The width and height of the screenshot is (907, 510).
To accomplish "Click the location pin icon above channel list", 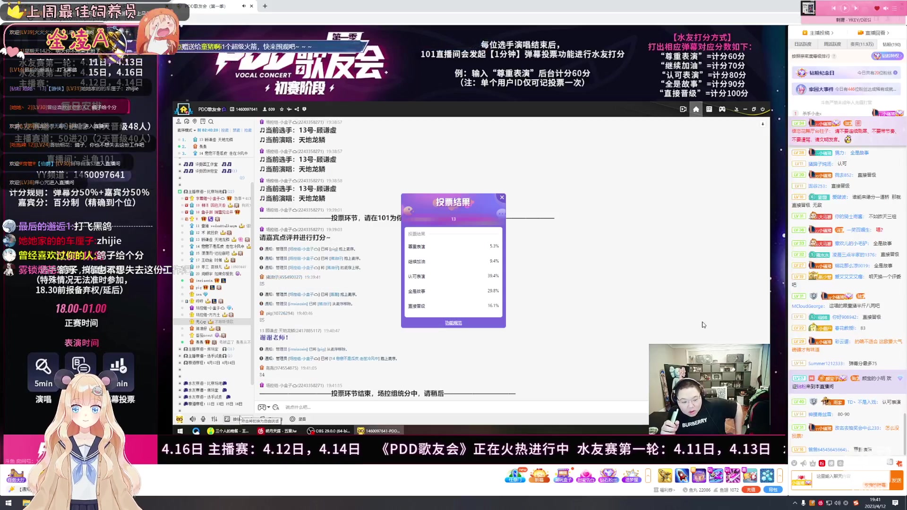I will pos(195,121).
